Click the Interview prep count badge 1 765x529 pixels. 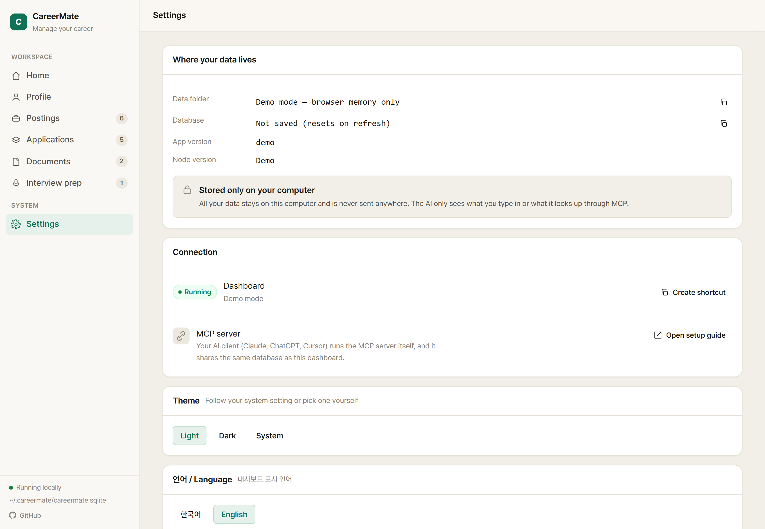pyautogui.click(x=121, y=183)
